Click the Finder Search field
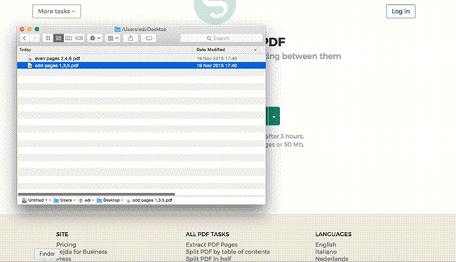Viewport: 456px width, 262px height. pyautogui.click(x=221, y=38)
